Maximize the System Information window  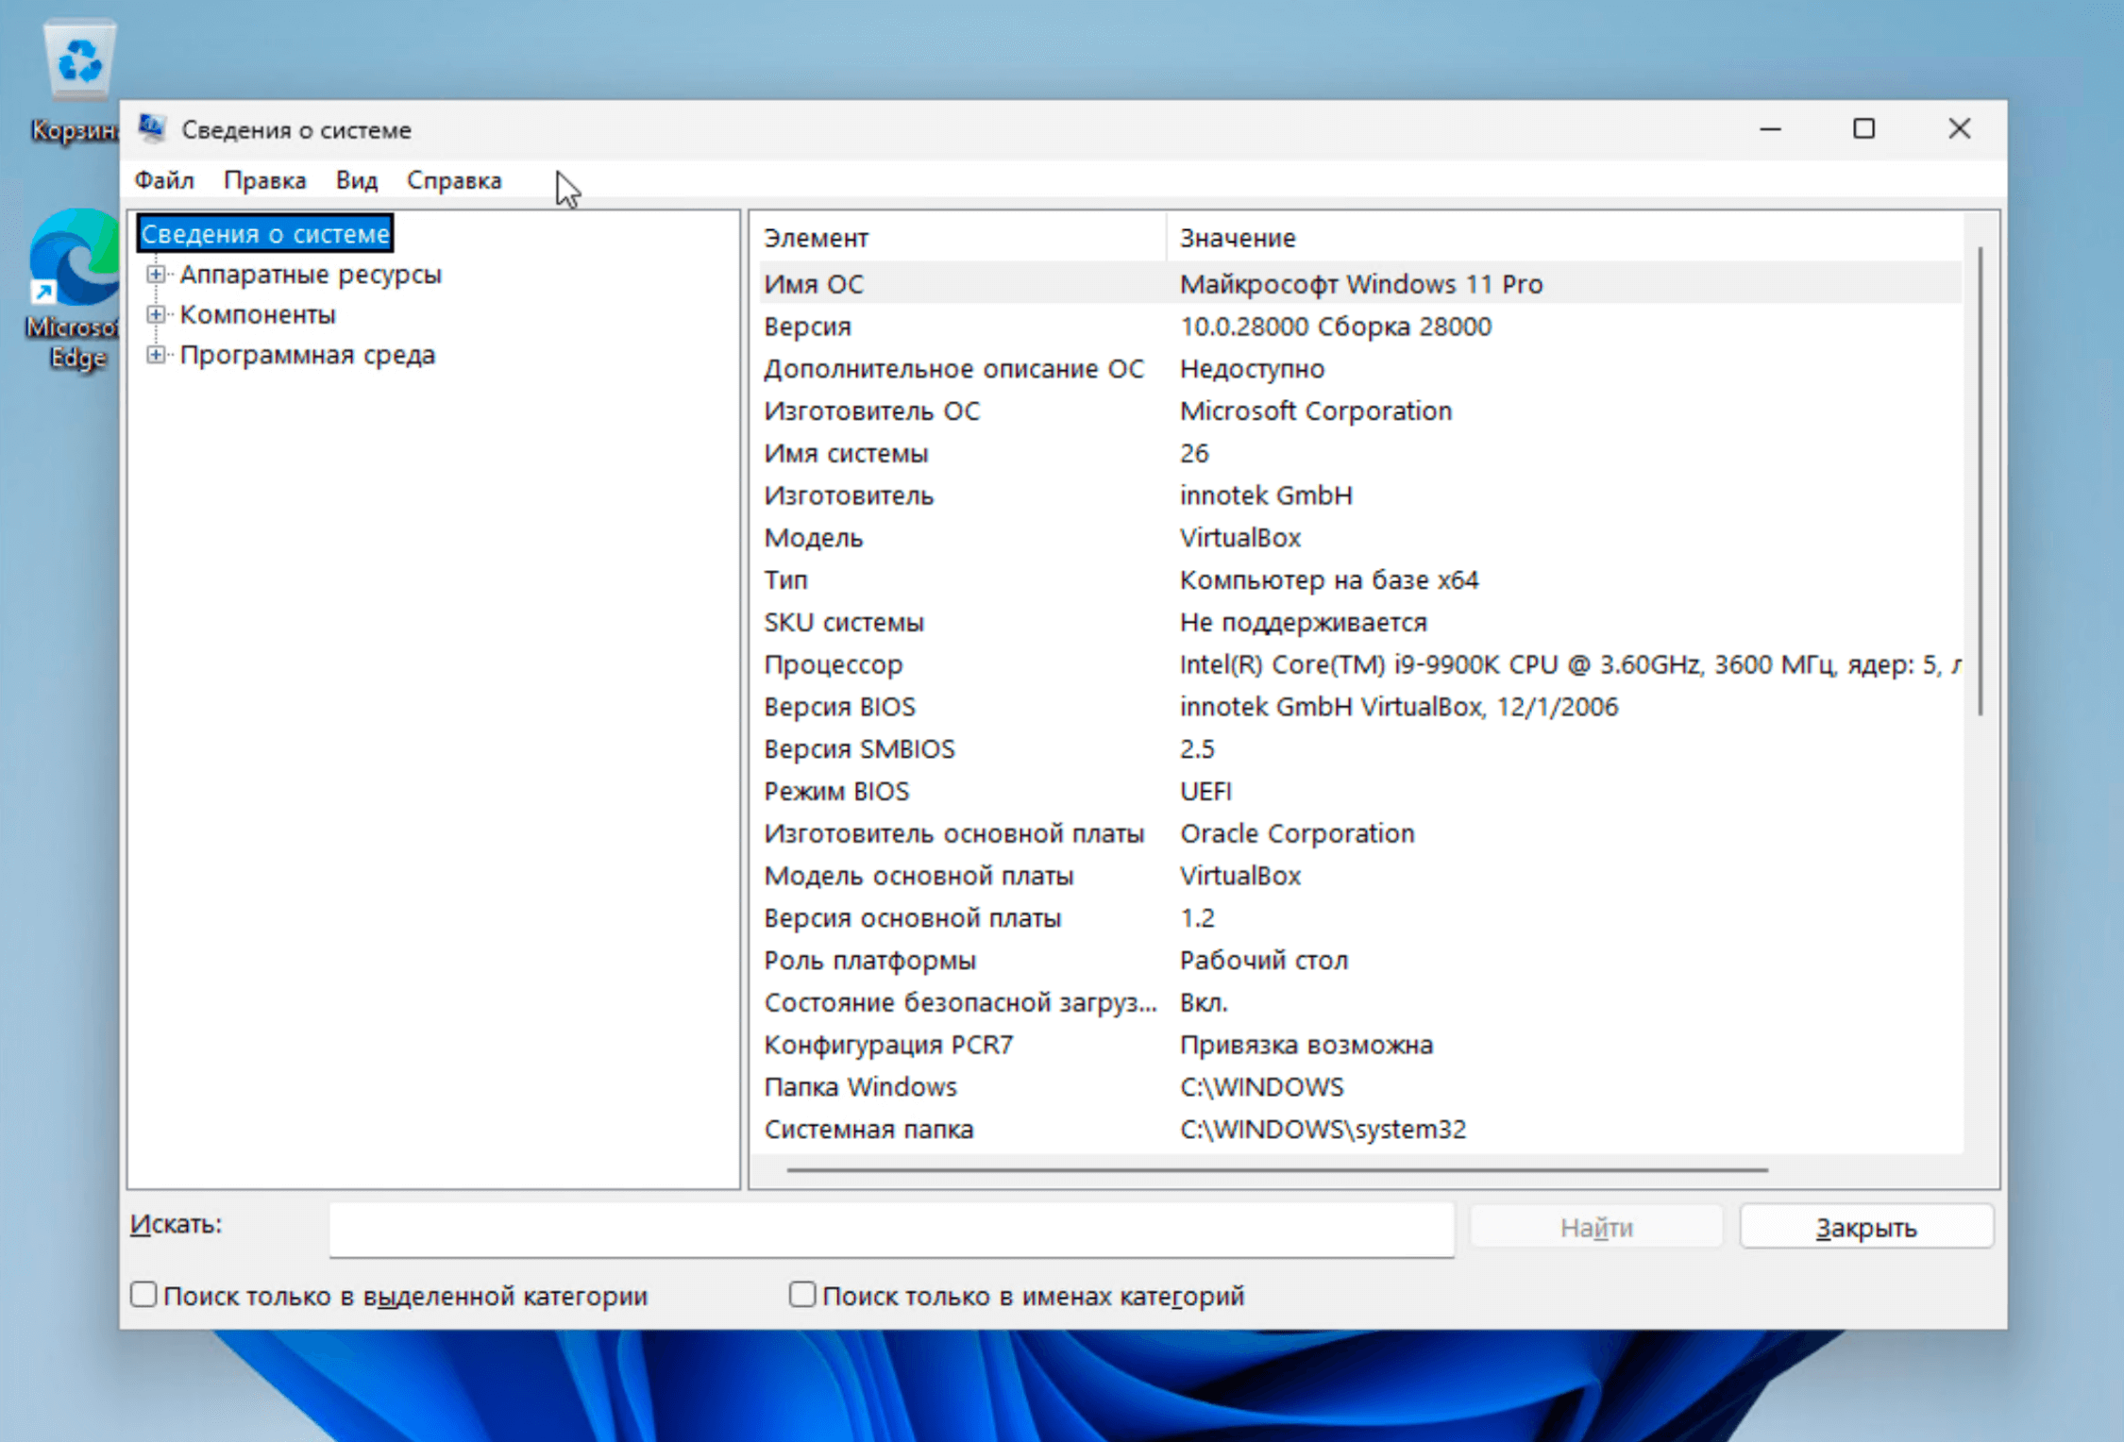pyautogui.click(x=1863, y=128)
